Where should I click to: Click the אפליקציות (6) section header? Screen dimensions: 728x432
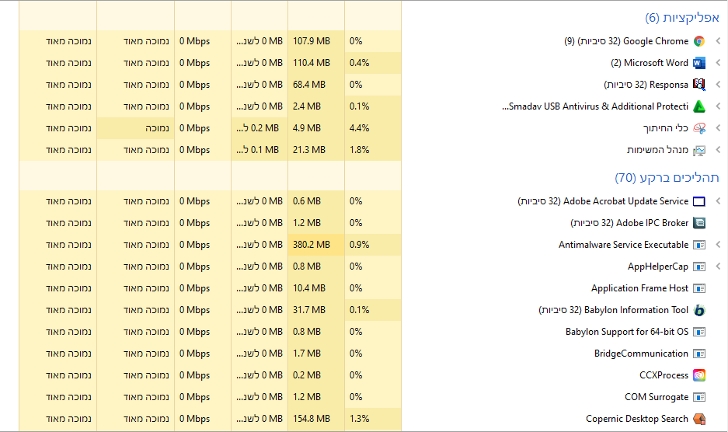[682, 18]
